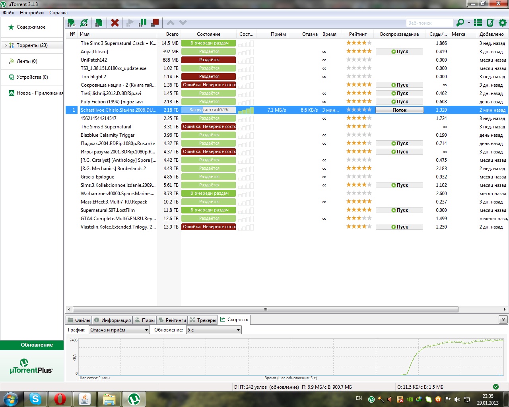Screen dimensions: 509x407
Task: Select the Скорость tab
Action: pos(234,320)
